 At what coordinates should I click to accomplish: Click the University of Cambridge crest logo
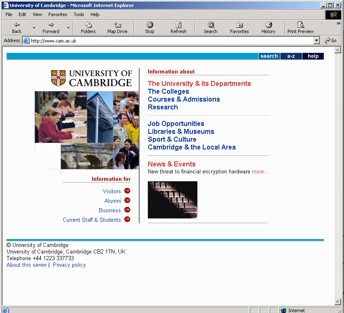click(x=58, y=78)
